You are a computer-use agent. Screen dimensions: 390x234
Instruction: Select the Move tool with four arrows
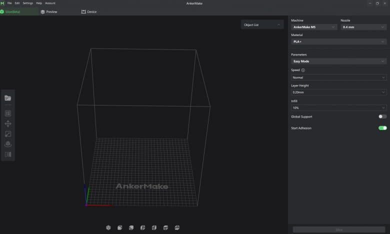point(8,123)
